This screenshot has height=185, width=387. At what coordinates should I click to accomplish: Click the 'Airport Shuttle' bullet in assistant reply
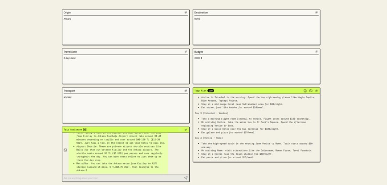[x=119, y=153]
